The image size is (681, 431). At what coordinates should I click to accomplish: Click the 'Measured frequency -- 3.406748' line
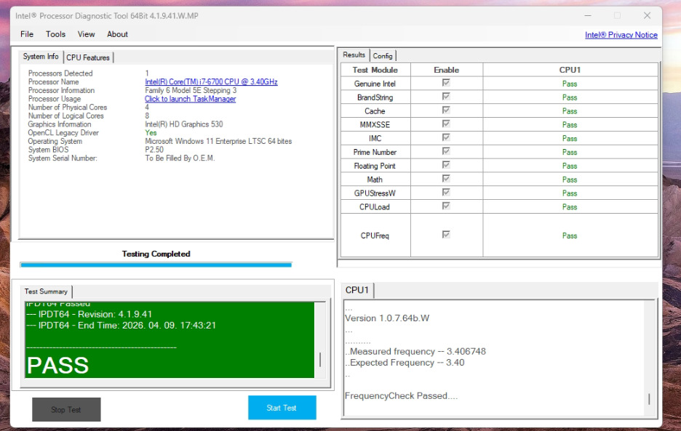415,351
